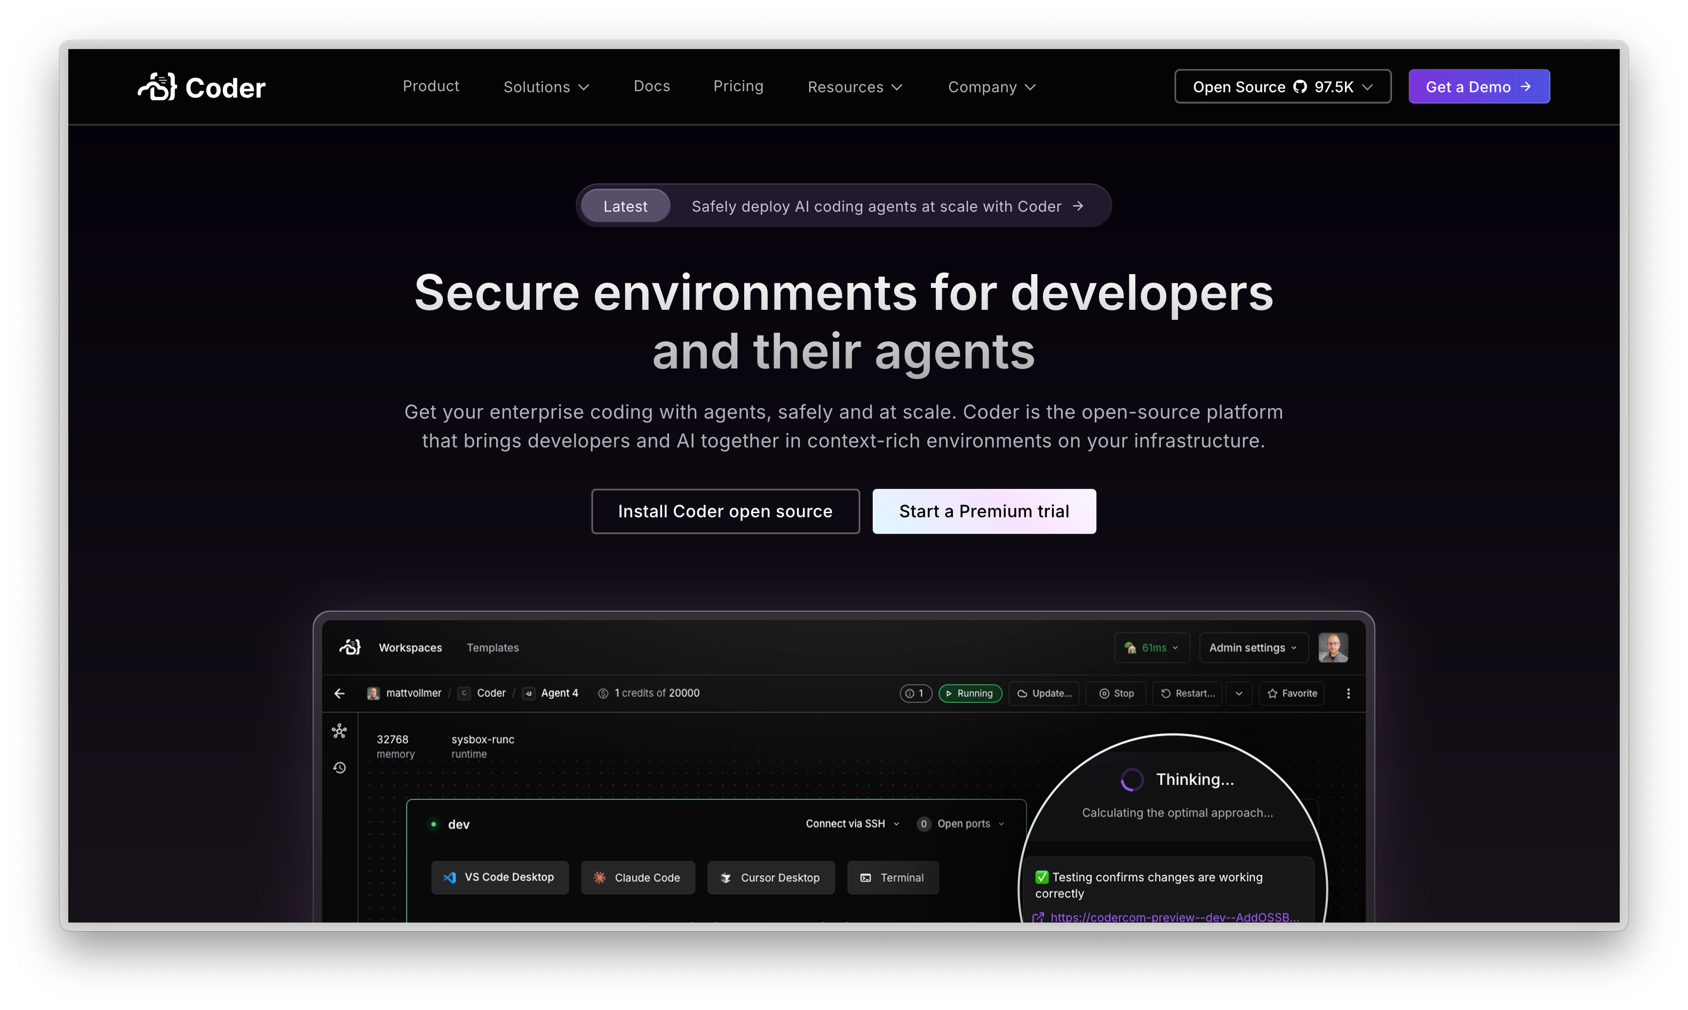Click the 1 credits of 20000 indicator

[x=649, y=693]
